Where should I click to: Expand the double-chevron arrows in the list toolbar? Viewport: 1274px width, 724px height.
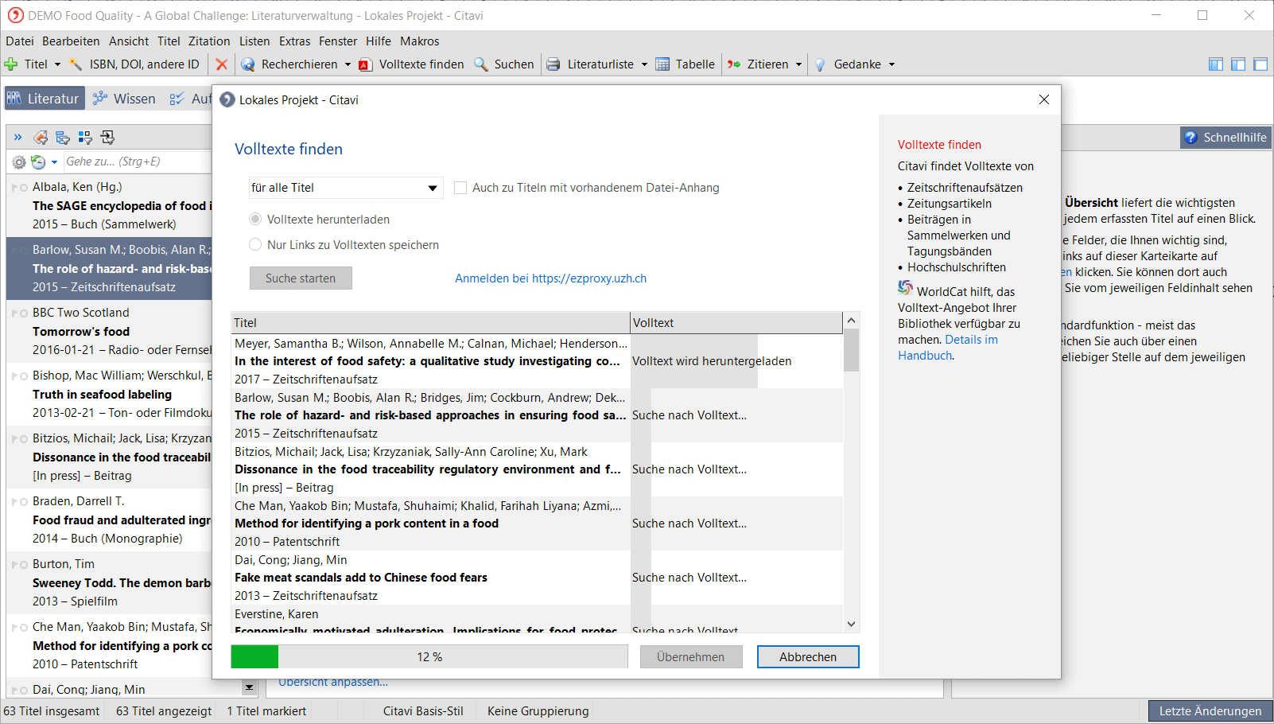tap(18, 138)
